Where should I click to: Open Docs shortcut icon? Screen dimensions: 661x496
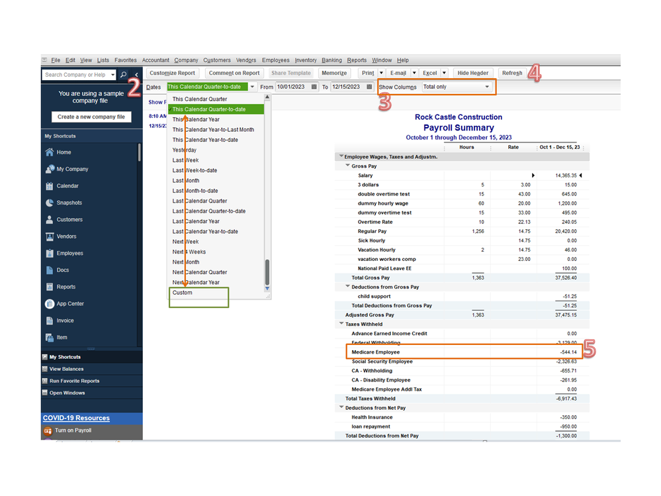tap(50, 270)
